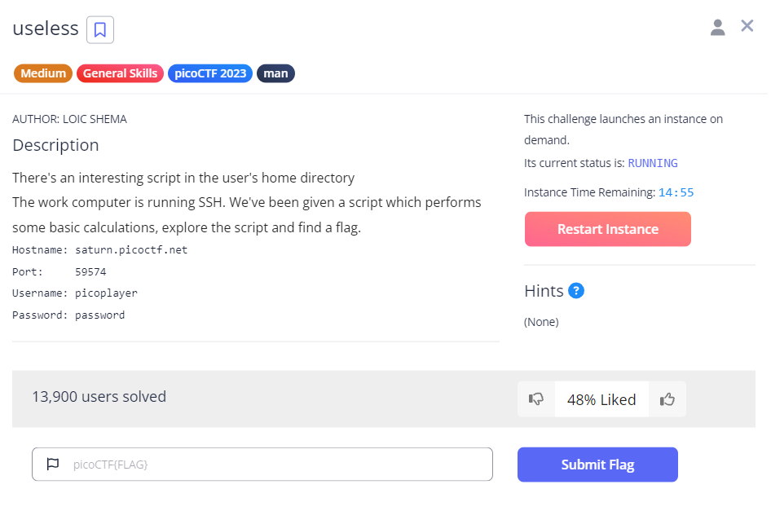Click the flag icon in input

tap(53, 465)
